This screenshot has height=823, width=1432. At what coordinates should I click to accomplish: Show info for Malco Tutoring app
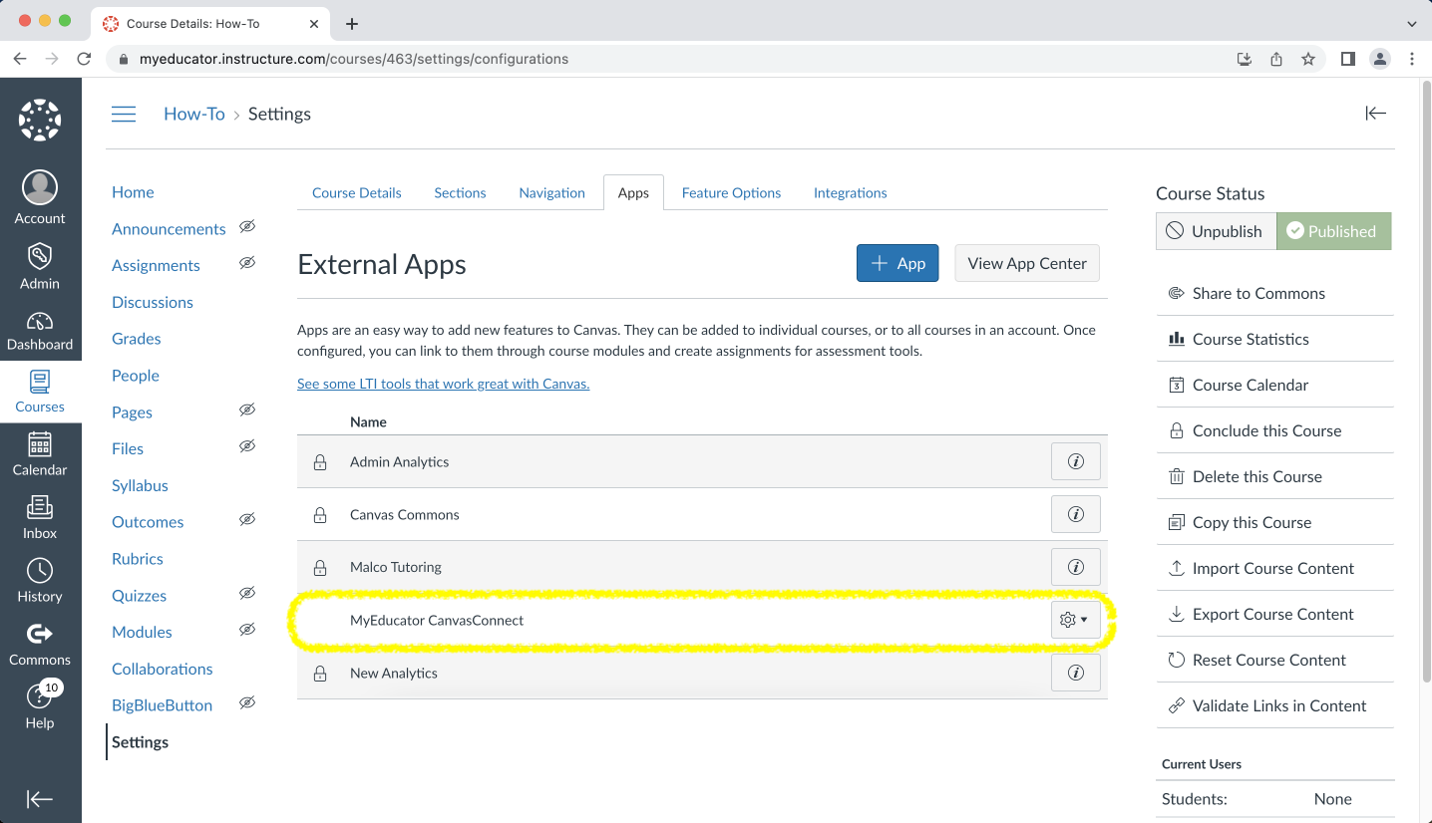click(1076, 567)
